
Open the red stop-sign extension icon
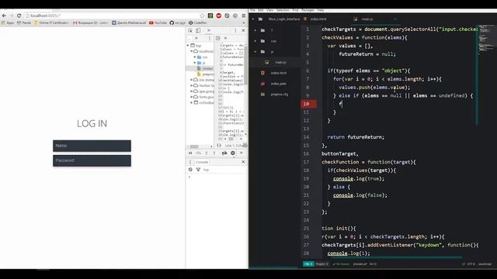point(219,15)
